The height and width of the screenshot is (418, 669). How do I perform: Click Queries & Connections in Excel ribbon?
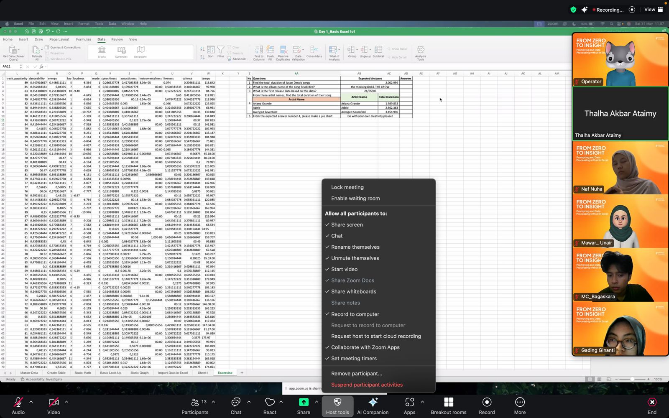(x=63, y=47)
